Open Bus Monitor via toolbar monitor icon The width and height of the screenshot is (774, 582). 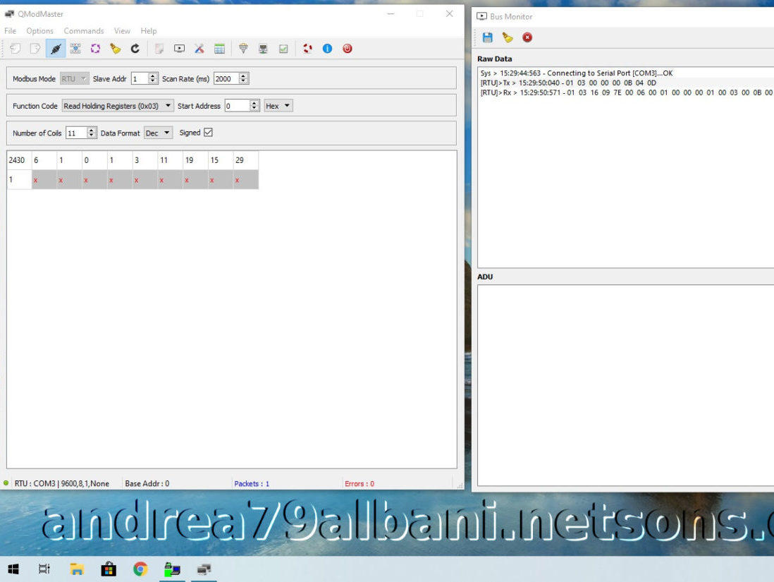[x=179, y=49]
